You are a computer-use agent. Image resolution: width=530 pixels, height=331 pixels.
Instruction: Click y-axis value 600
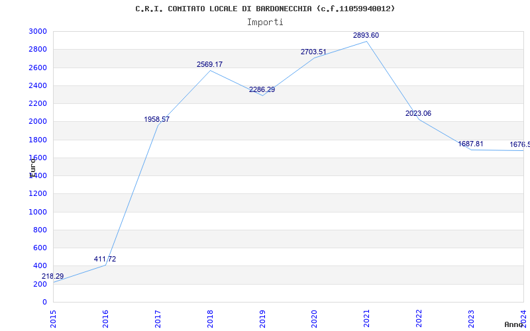(40, 248)
